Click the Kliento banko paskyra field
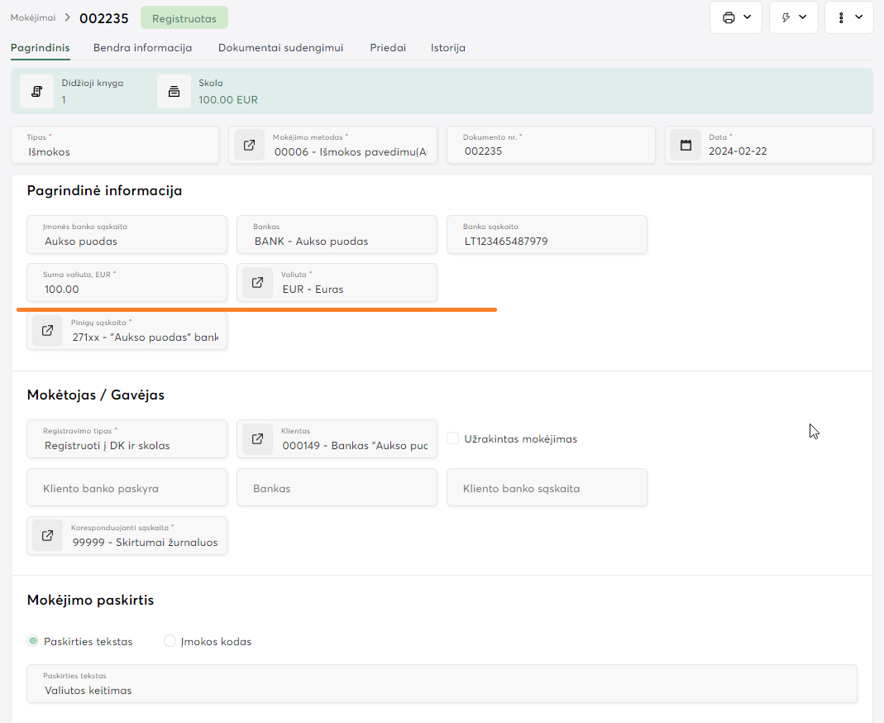This screenshot has width=884, height=723. coord(127,488)
